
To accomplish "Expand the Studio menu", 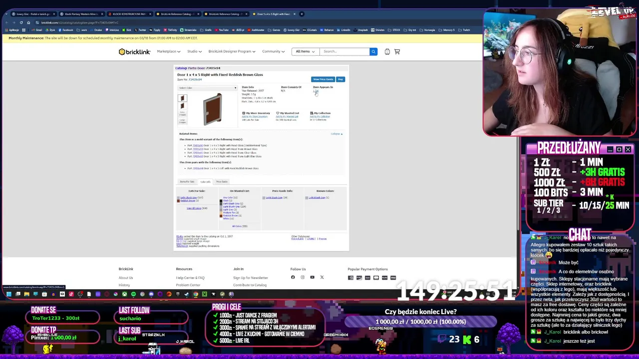I will 194,51.
